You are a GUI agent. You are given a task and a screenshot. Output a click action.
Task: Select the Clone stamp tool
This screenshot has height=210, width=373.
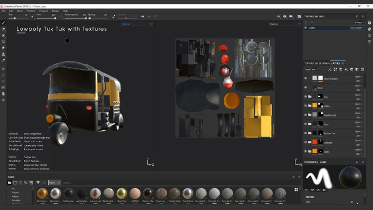point(3,54)
